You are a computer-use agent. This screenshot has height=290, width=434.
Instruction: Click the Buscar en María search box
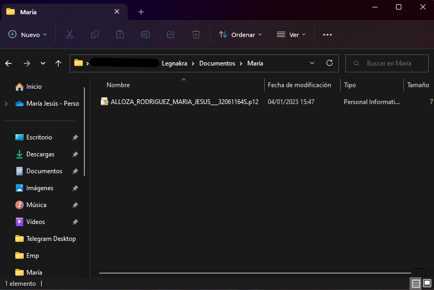click(389, 63)
